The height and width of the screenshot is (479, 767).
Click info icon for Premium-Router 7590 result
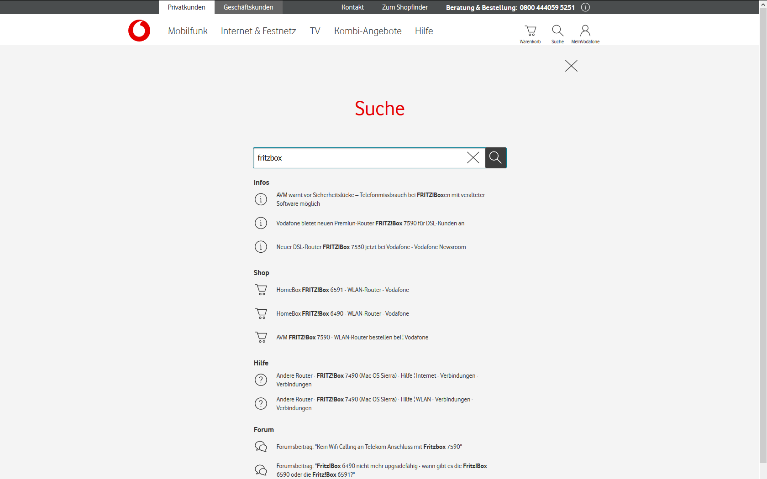tap(261, 223)
